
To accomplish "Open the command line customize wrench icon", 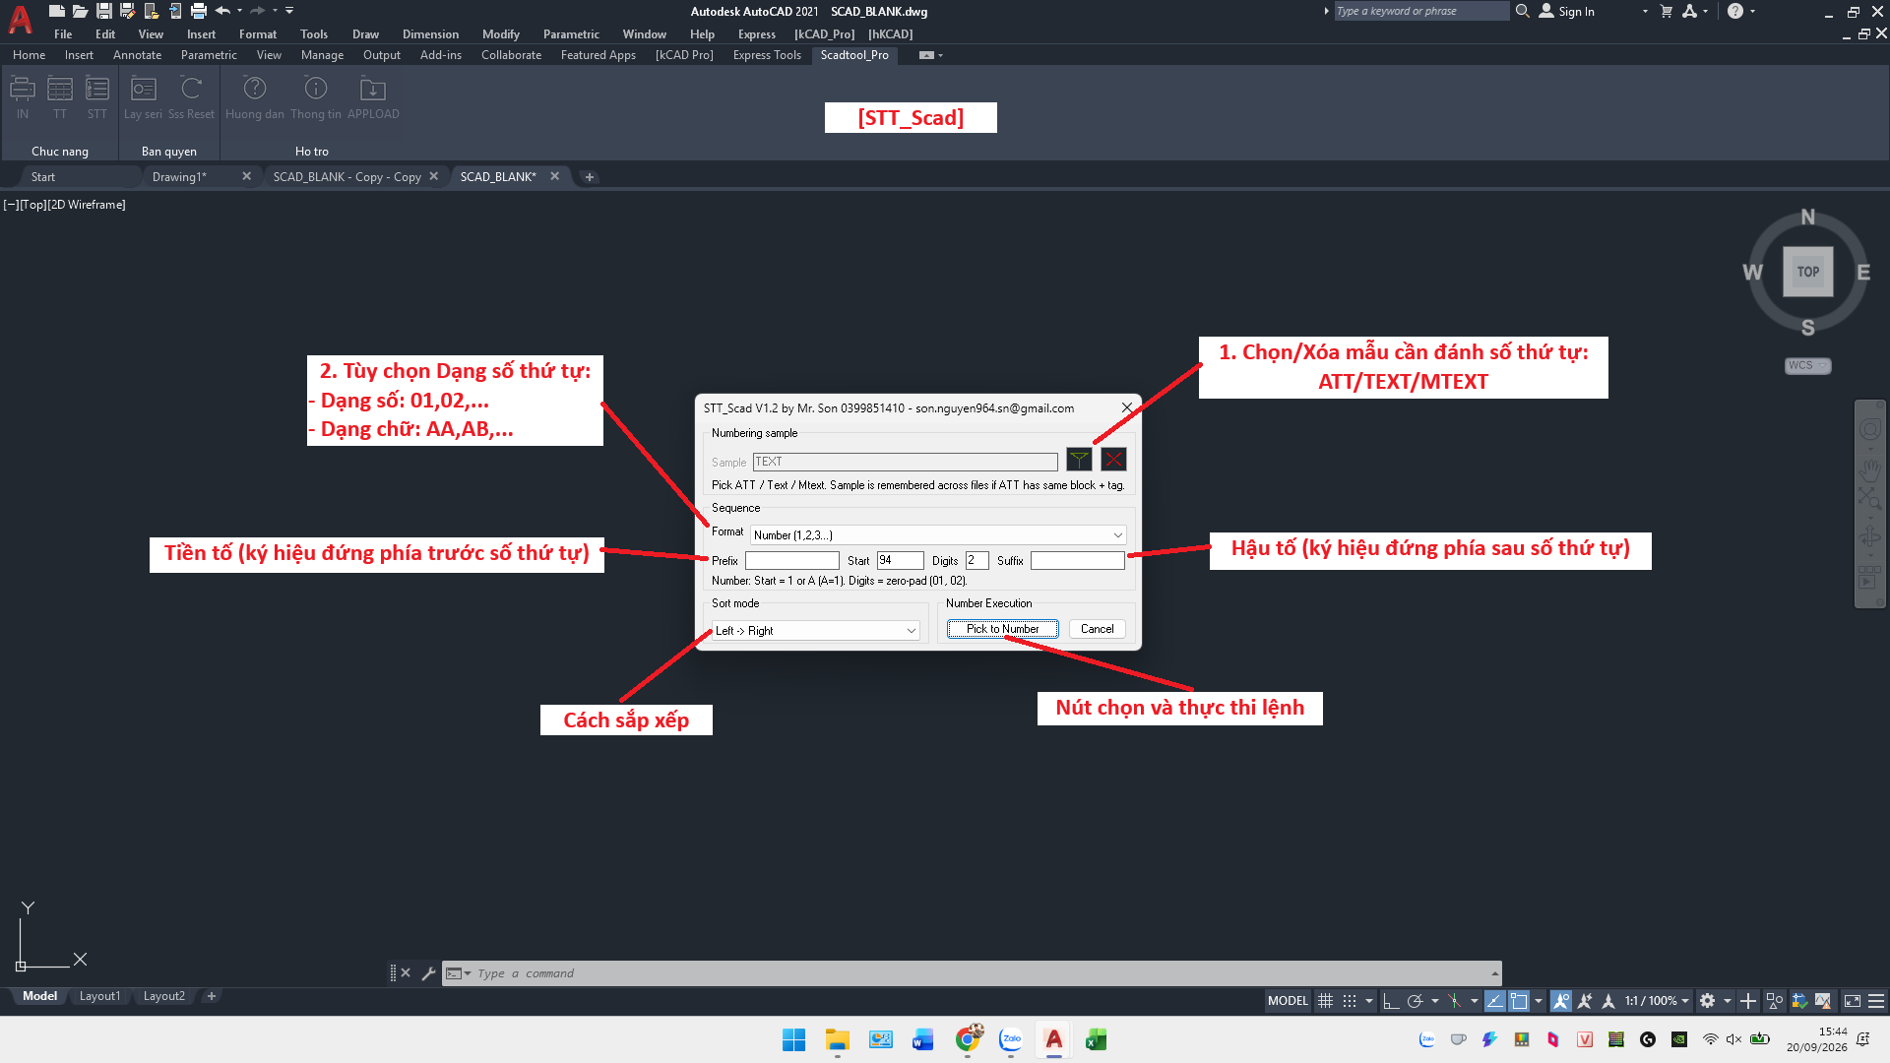I will tap(428, 973).
